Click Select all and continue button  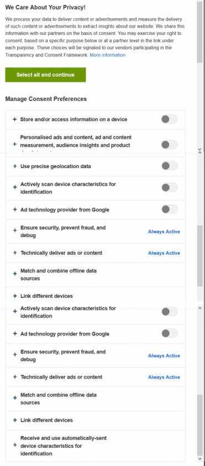tap(45, 74)
